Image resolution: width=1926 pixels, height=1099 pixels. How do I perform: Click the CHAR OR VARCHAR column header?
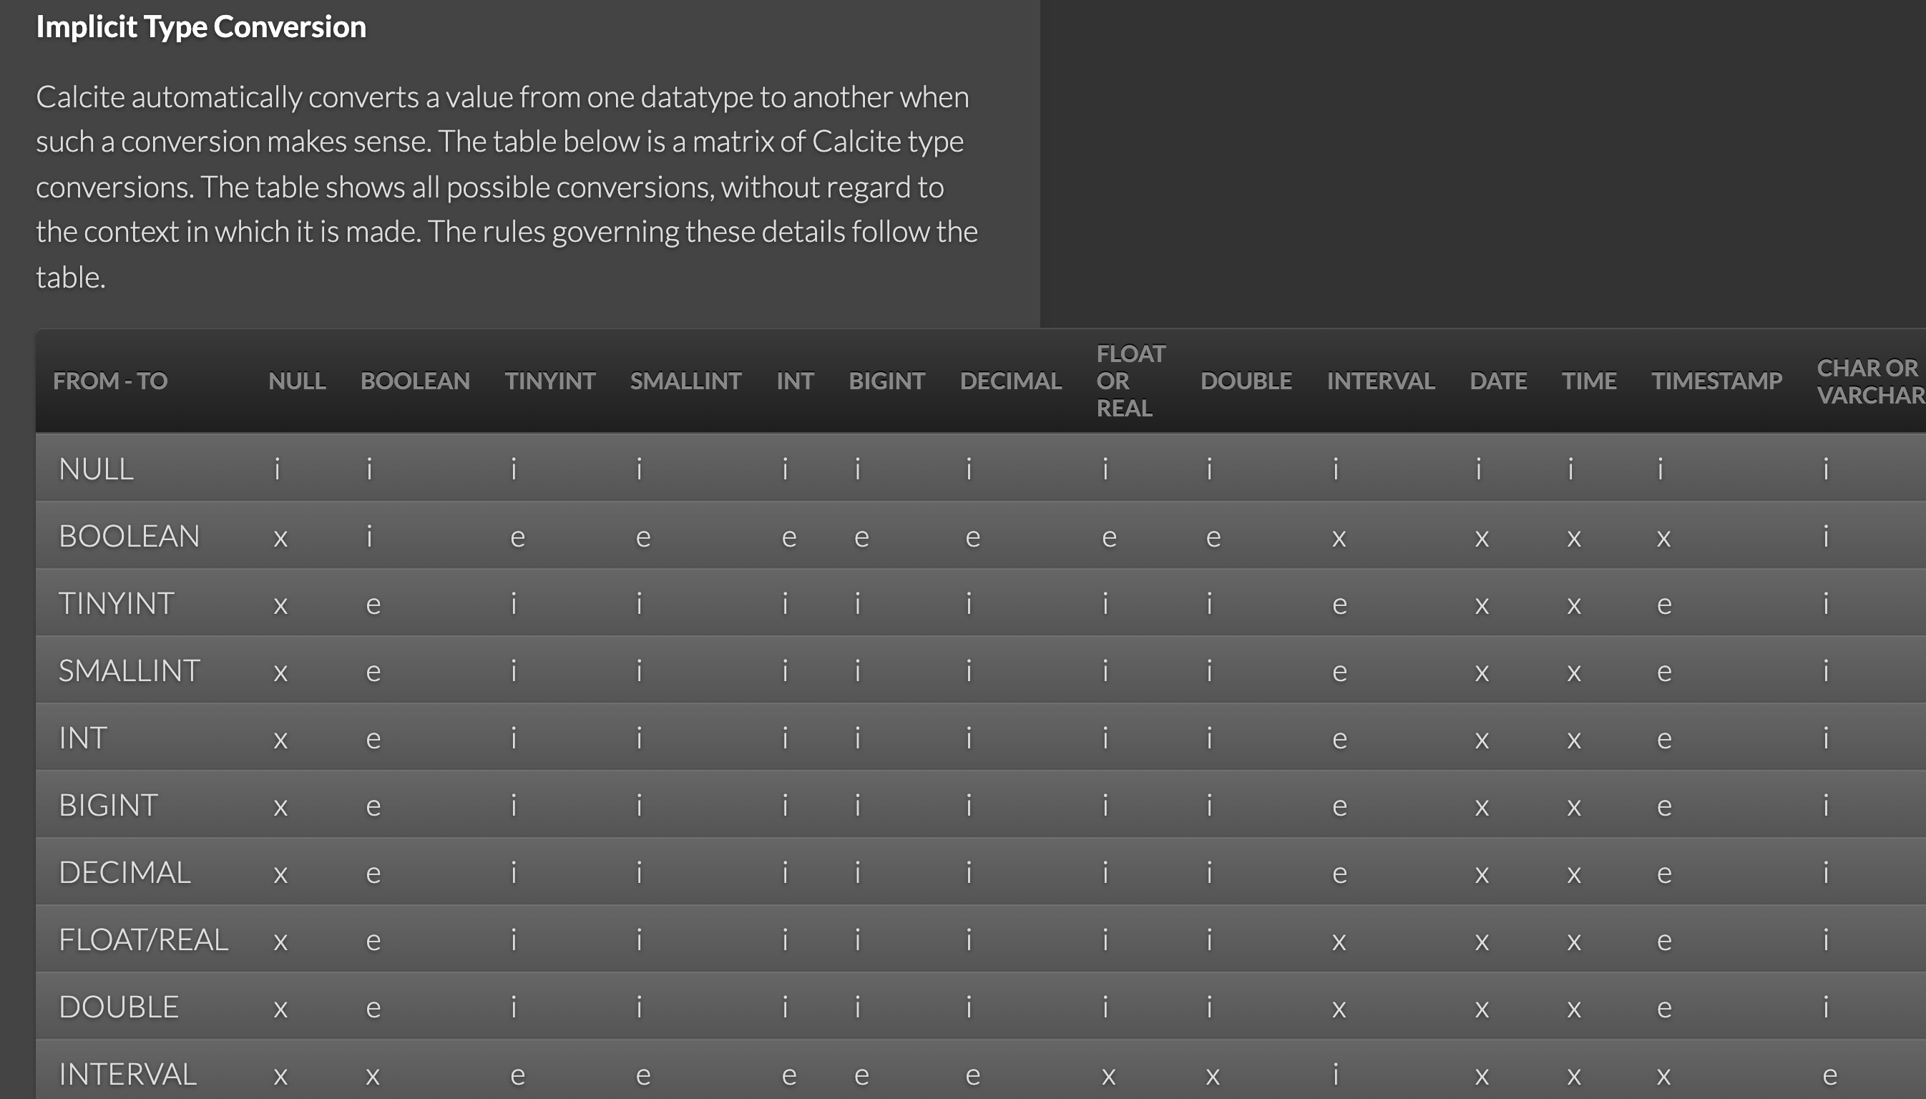click(1869, 381)
